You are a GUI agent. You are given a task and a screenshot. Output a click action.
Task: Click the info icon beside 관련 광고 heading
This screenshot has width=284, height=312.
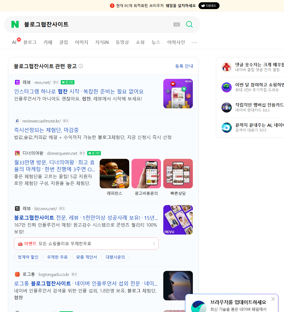pyautogui.click(x=81, y=66)
